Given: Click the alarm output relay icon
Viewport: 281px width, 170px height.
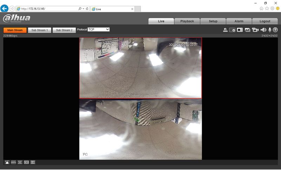Looking at the screenshot, I should coord(225,30).
